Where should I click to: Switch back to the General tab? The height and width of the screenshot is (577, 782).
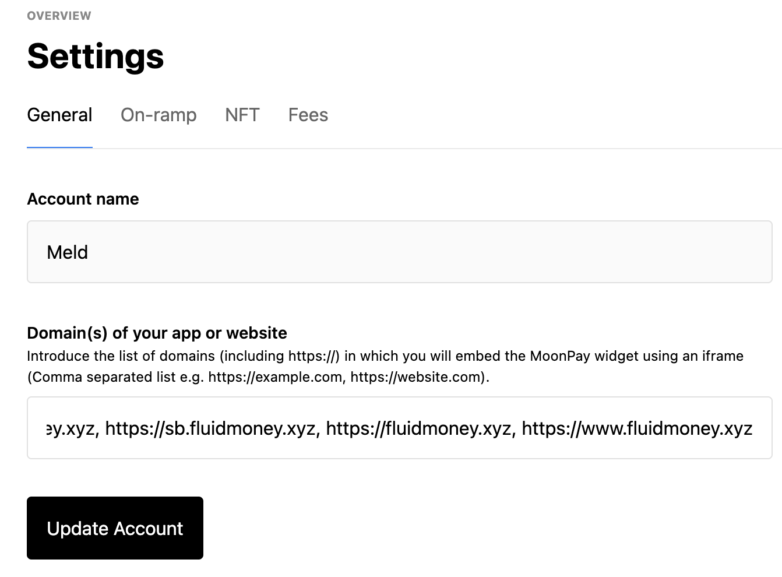pyautogui.click(x=59, y=115)
